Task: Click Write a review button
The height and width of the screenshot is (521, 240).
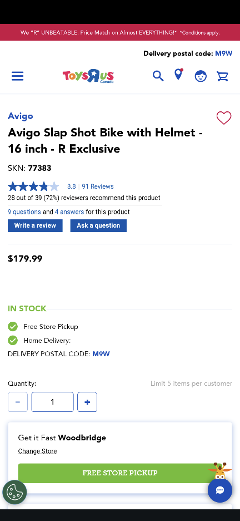Action: tap(35, 225)
